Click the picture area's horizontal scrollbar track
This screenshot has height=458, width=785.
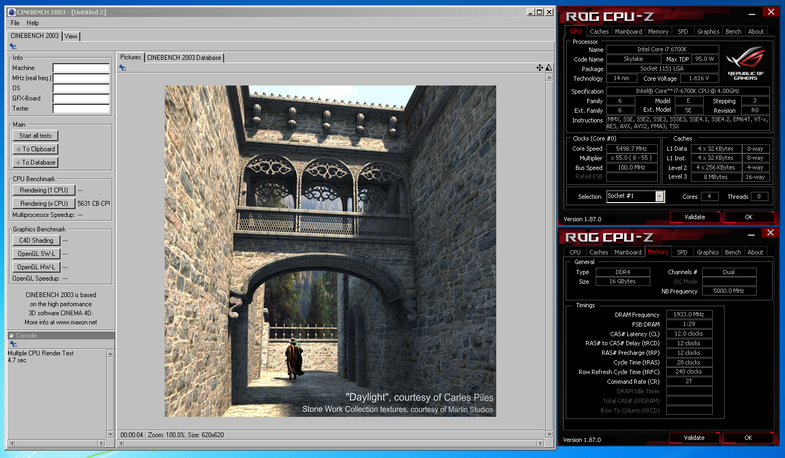pos(330,443)
